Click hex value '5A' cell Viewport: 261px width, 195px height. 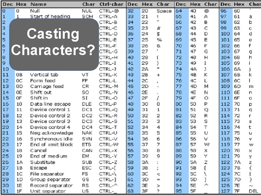pos(194,162)
